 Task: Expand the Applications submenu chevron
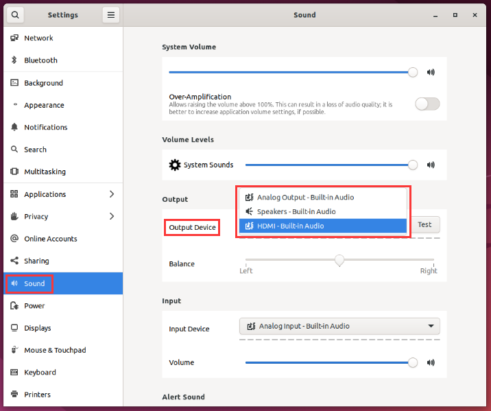point(112,194)
